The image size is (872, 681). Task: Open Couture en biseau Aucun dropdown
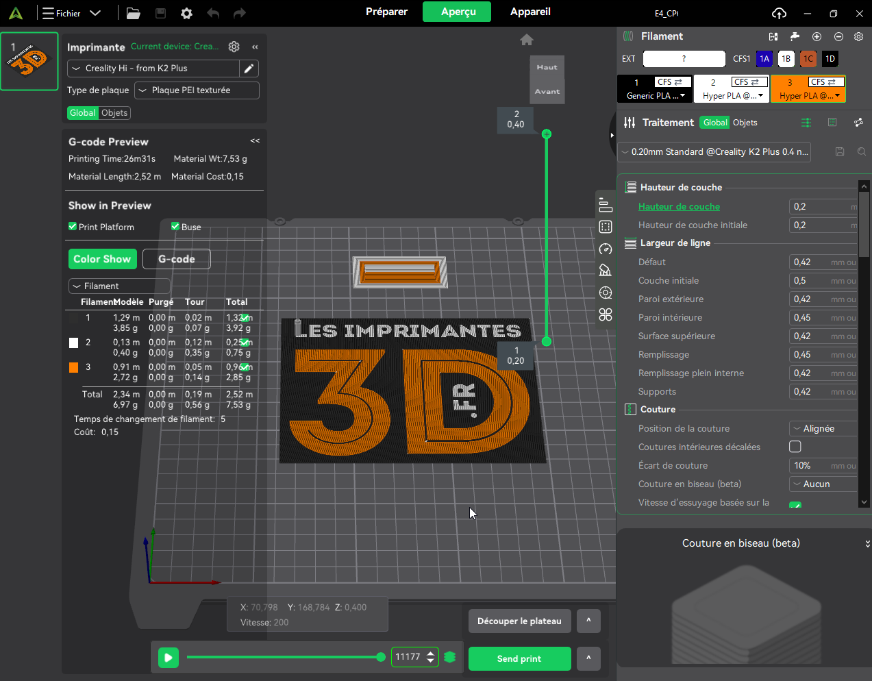[x=823, y=484]
